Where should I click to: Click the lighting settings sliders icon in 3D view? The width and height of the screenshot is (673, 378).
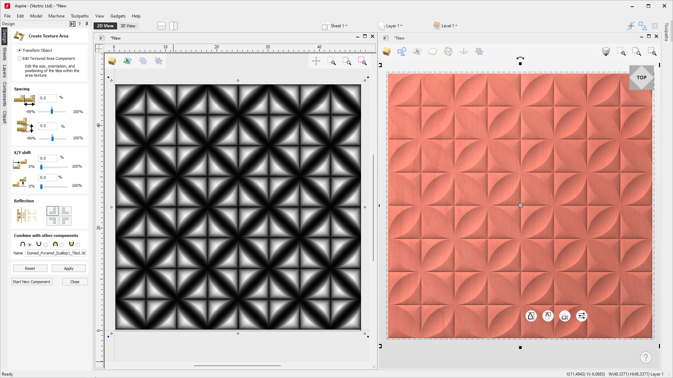coord(581,316)
